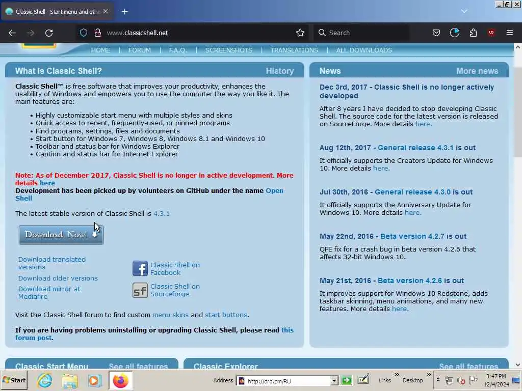Open Download mirror at Mediafire link

49,293
